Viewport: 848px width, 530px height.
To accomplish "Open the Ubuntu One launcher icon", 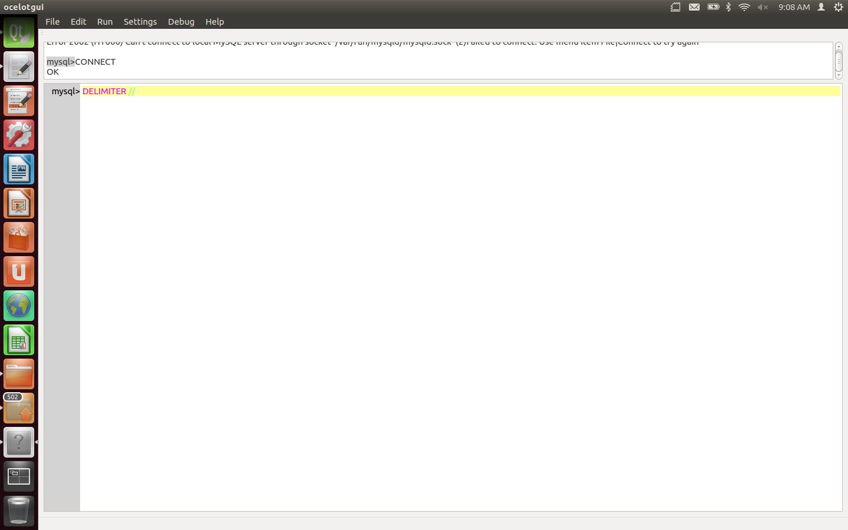I will coord(19,272).
